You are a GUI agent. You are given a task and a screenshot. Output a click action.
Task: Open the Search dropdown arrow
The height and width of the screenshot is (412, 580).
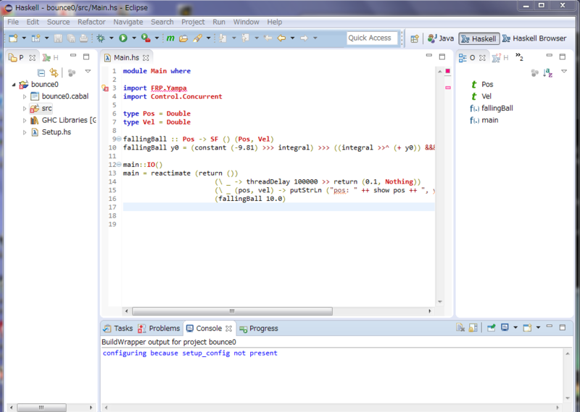coord(208,38)
